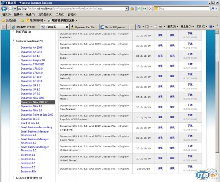This screenshot has height=182, width=220.
Task: Click the green refresh icon
Action: pos(144,8)
